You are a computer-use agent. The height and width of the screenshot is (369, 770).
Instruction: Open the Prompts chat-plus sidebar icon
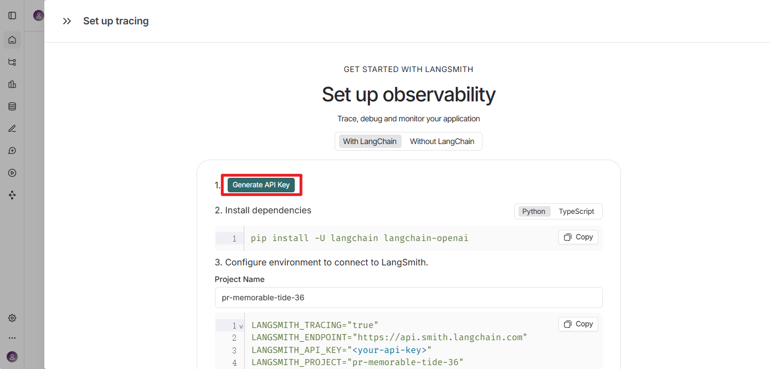click(12, 151)
